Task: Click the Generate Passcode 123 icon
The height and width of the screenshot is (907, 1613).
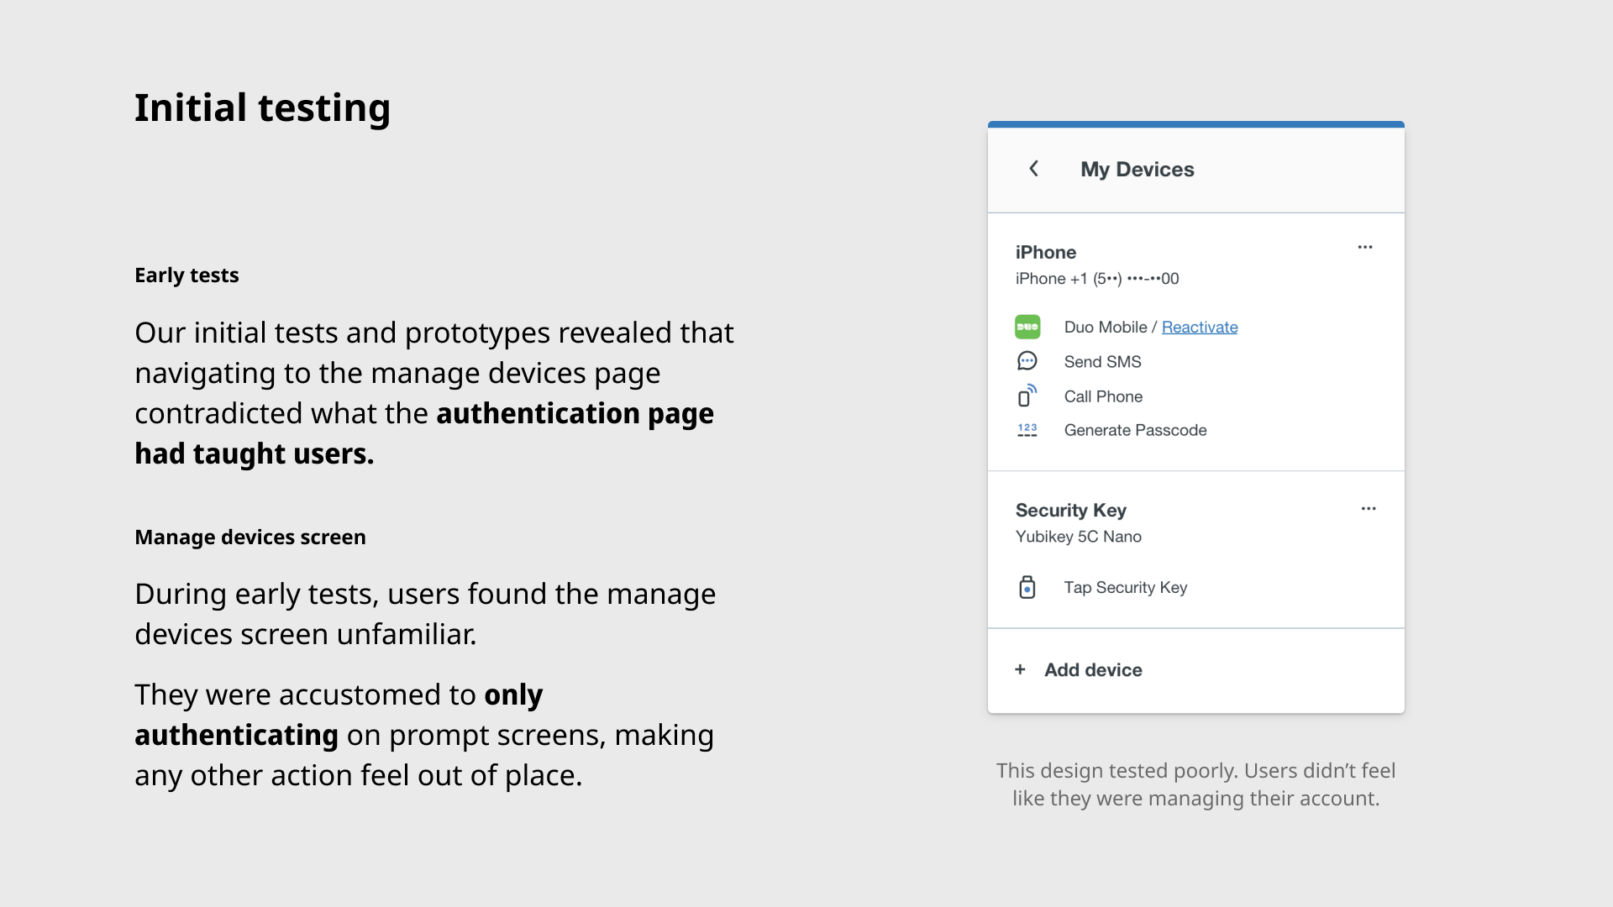Action: click(x=1027, y=430)
